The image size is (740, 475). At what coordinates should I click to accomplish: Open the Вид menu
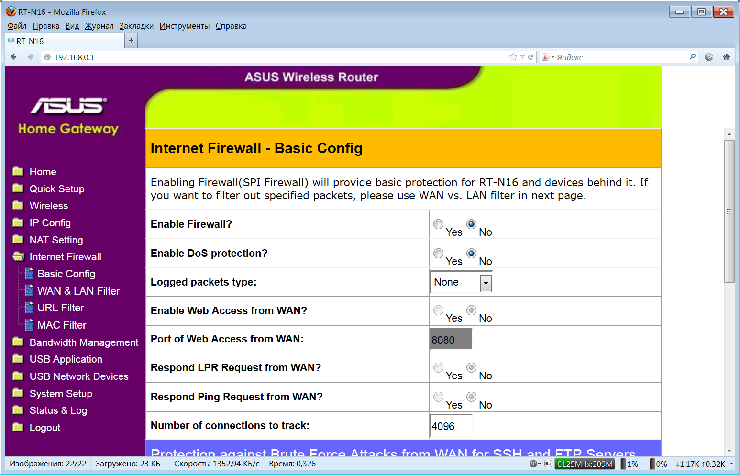[x=72, y=26]
